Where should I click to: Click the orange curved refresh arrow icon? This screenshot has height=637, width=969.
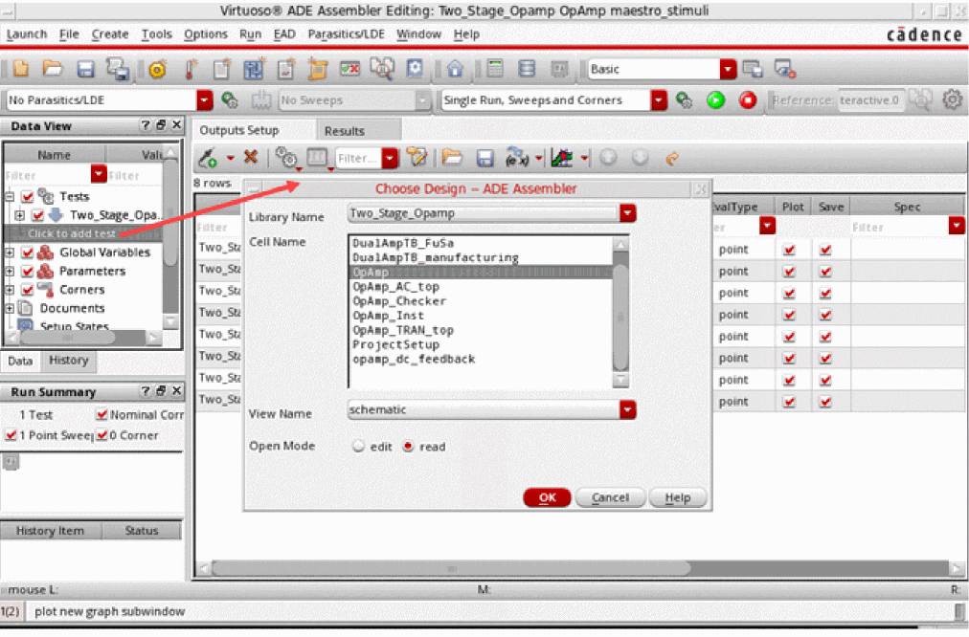click(x=672, y=159)
